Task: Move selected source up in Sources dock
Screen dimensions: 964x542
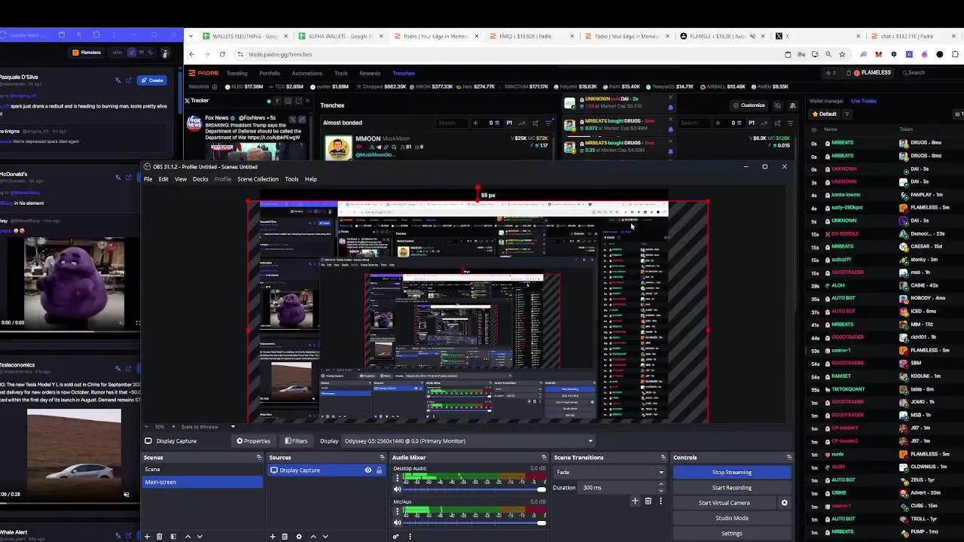Action: point(313,537)
